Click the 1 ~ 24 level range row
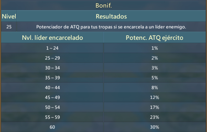207x132 pixels. (x=52, y=48)
